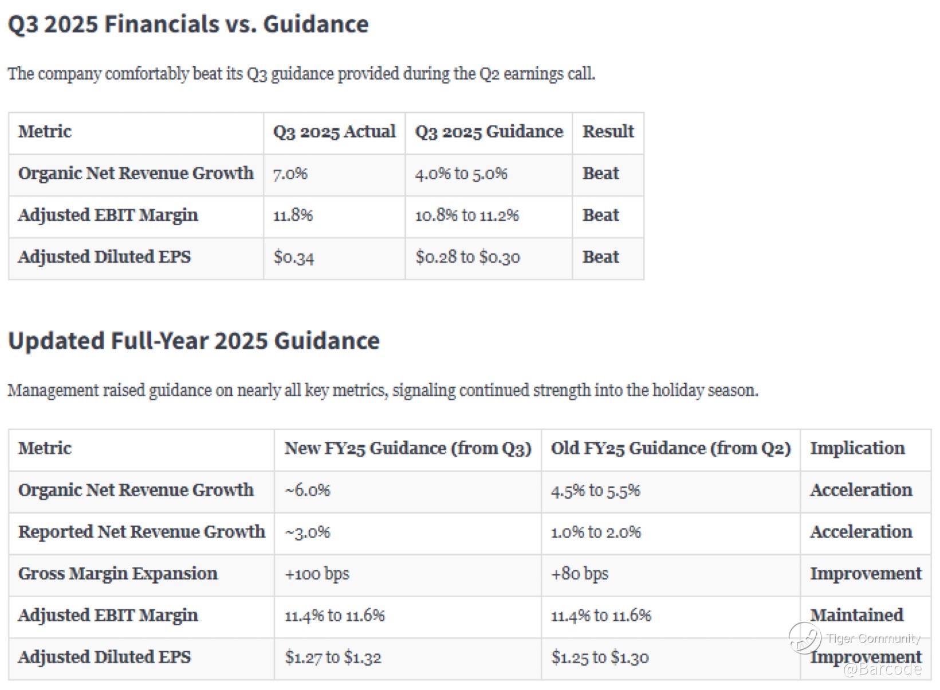Viewport: 940px width, 690px height.
Task: Click the "New FY25 Guidance (from Q3)" header
Action: [x=408, y=448]
